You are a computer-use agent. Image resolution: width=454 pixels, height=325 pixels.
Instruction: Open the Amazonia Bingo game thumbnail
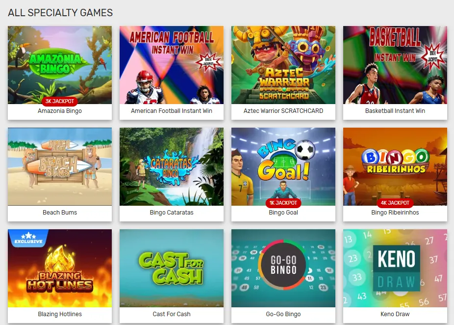(60, 65)
